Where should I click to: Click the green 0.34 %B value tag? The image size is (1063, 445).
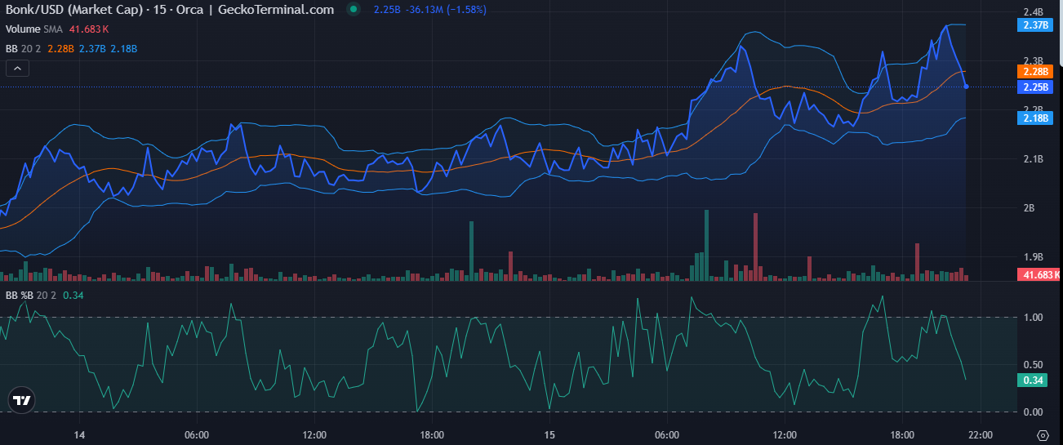coord(1032,380)
